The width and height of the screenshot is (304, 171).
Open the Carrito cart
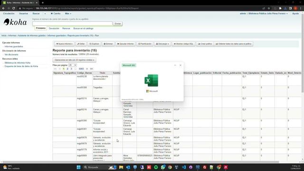tap(56, 14)
